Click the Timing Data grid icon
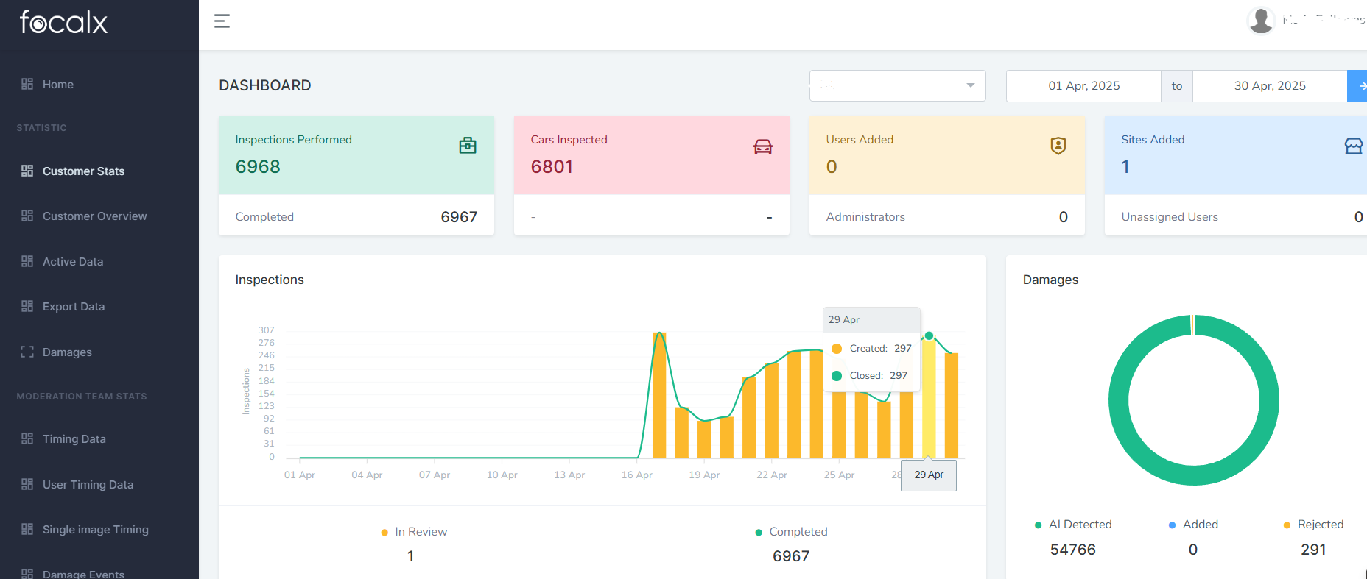Viewport: 1367px width, 579px height. coord(27,438)
